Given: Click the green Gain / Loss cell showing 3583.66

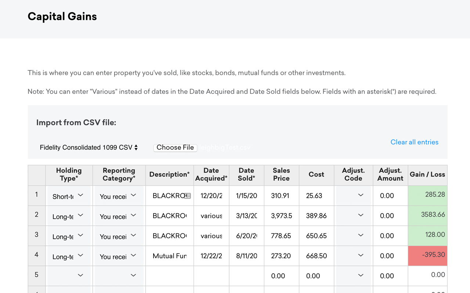Looking at the screenshot, I should point(427,215).
